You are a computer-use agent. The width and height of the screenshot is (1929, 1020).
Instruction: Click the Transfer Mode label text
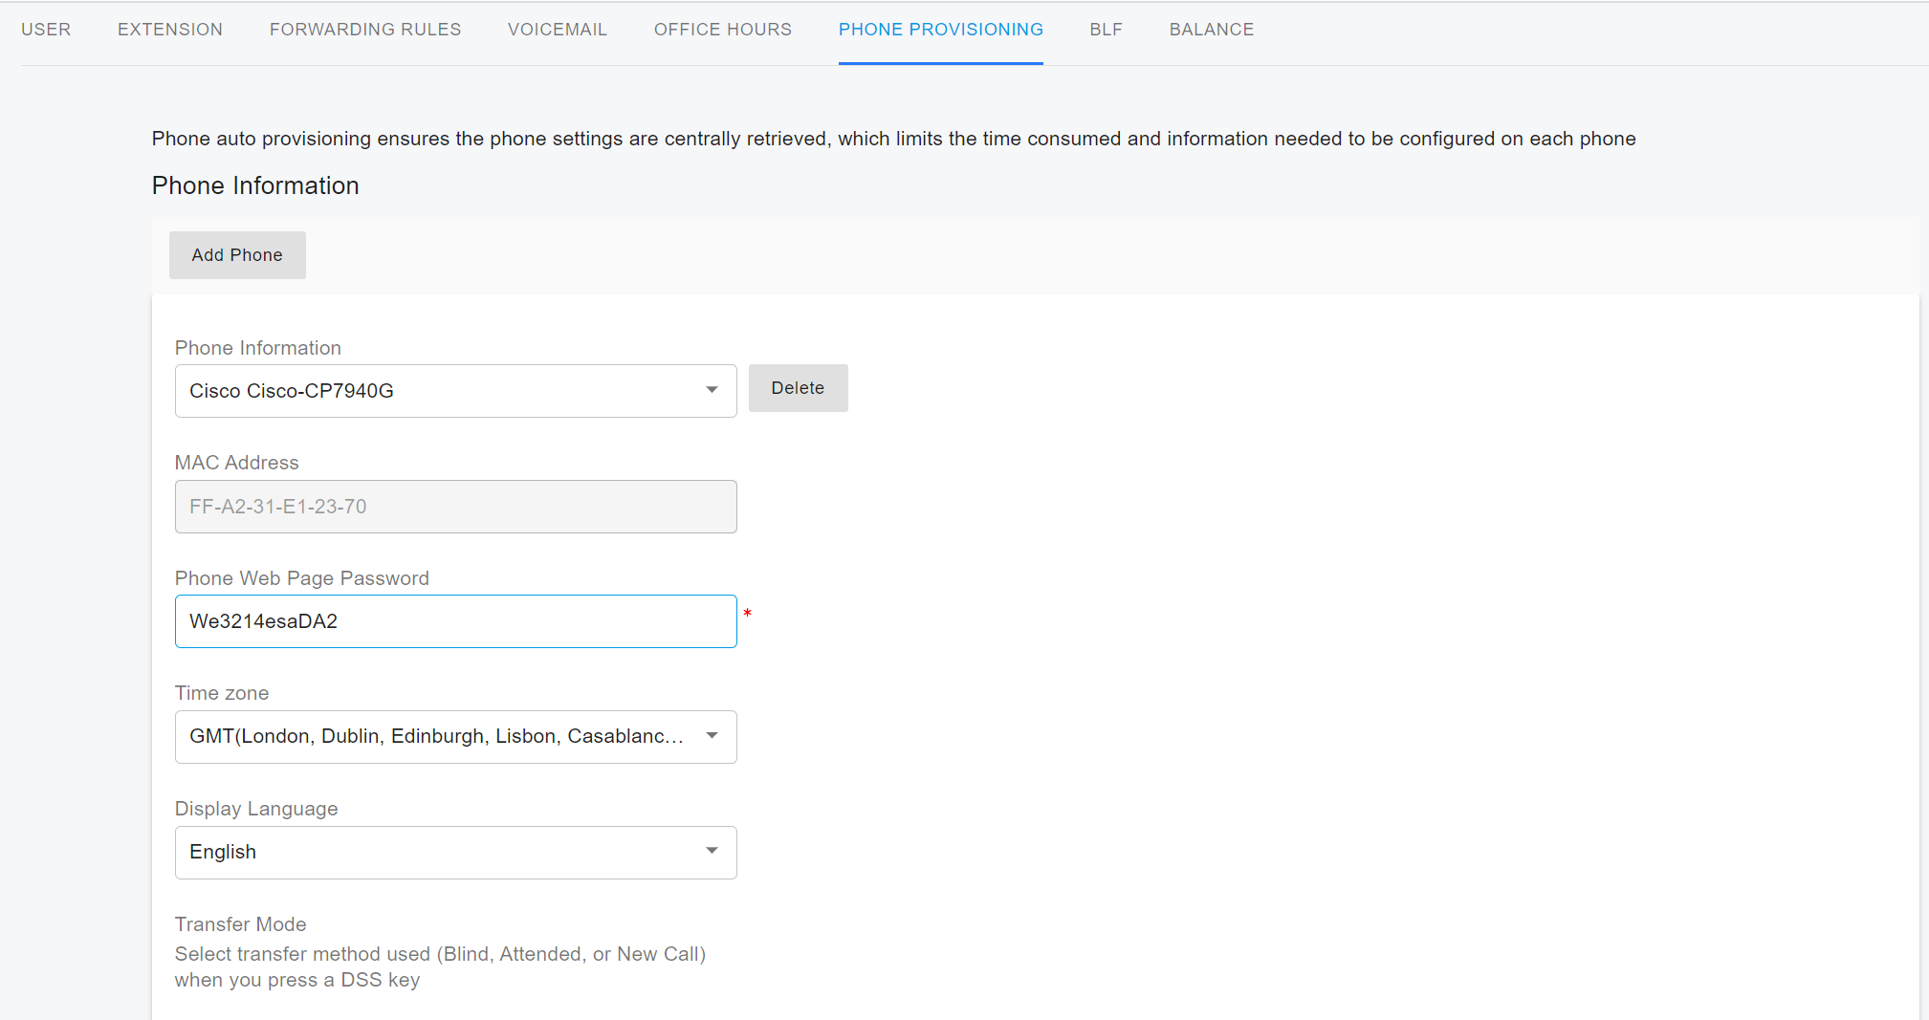coord(241,924)
